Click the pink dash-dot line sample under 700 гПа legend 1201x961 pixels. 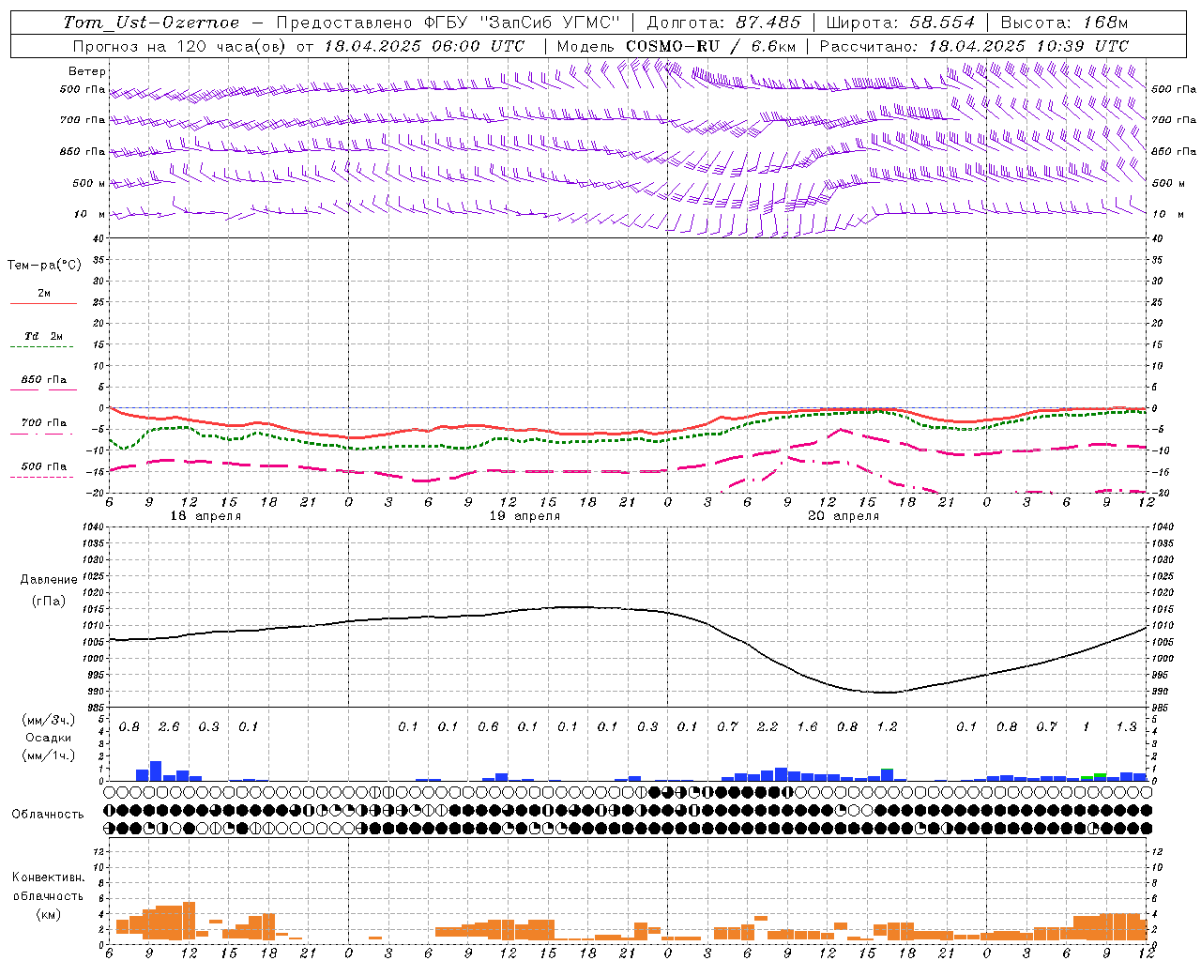(41, 434)
